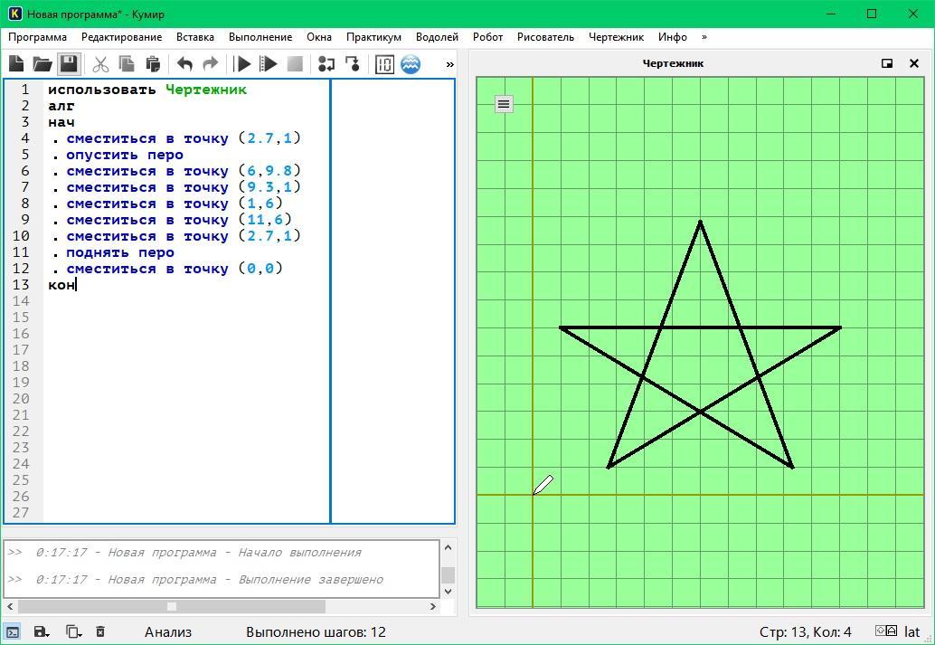Screen dimensions: 935x645
Task: Expand the toolbar overflow chevron
Action: pyautogui.click(x=450, y=64)
